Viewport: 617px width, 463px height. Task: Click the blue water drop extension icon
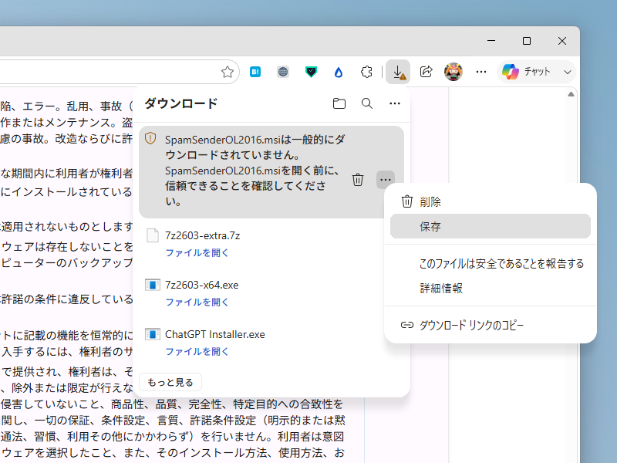coord(339,72)
